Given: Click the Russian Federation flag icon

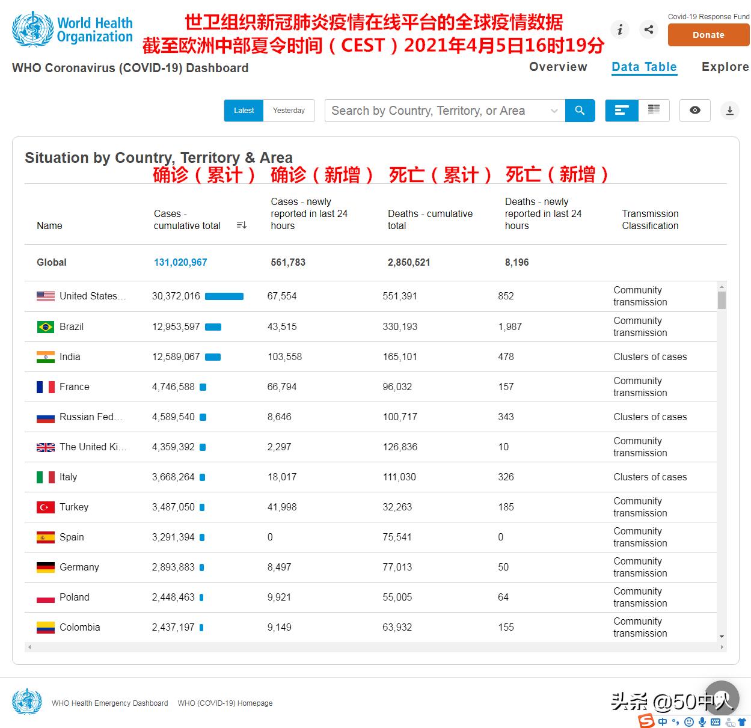Looking at the screenshot, I should (x=46, y=417).
